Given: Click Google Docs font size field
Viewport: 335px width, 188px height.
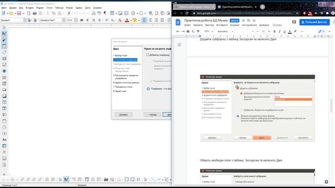Looking at the screenshot, I should click(x=263, y=31).
